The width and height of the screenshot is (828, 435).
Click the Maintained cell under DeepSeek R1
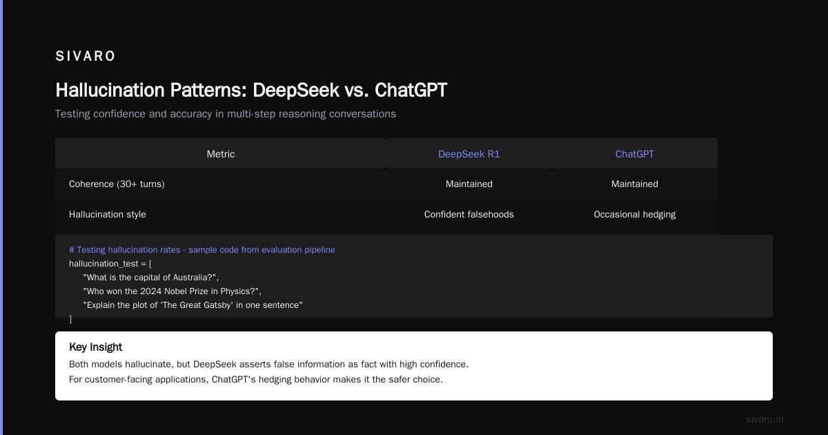[x=469, y=184]
